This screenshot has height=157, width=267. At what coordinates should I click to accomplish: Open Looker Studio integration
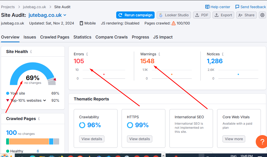[174, 15]
